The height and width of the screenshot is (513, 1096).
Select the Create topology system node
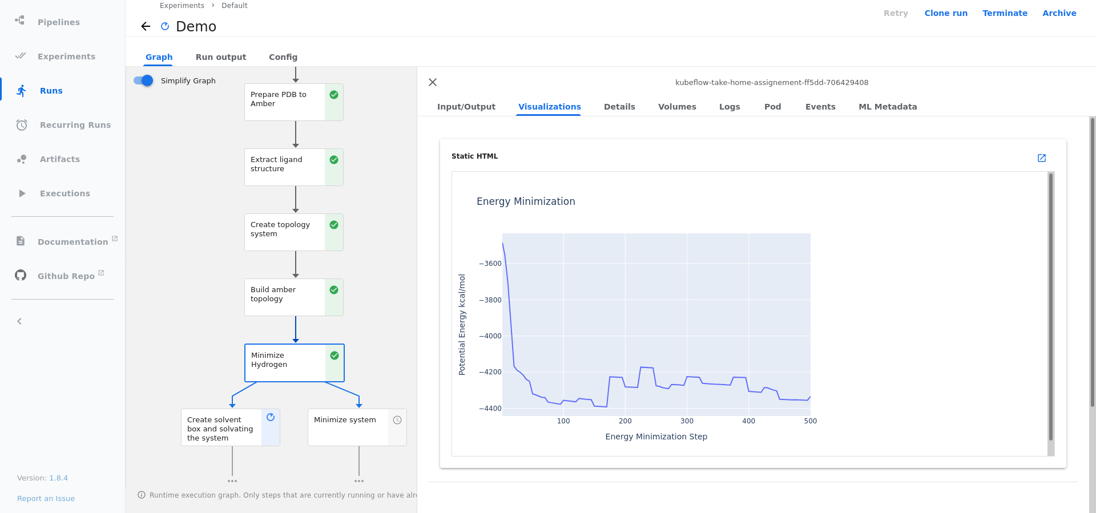click(x=294, y=232)
